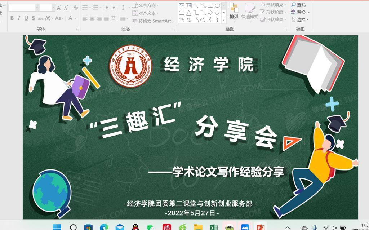The height and width of the screenshot is (230, 369).
Task: Click the slide title 经济学院
Action: [209, 65]
